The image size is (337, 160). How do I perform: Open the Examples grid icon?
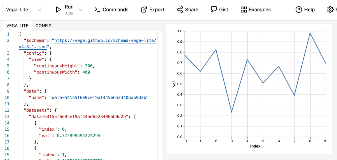point(244,10)
